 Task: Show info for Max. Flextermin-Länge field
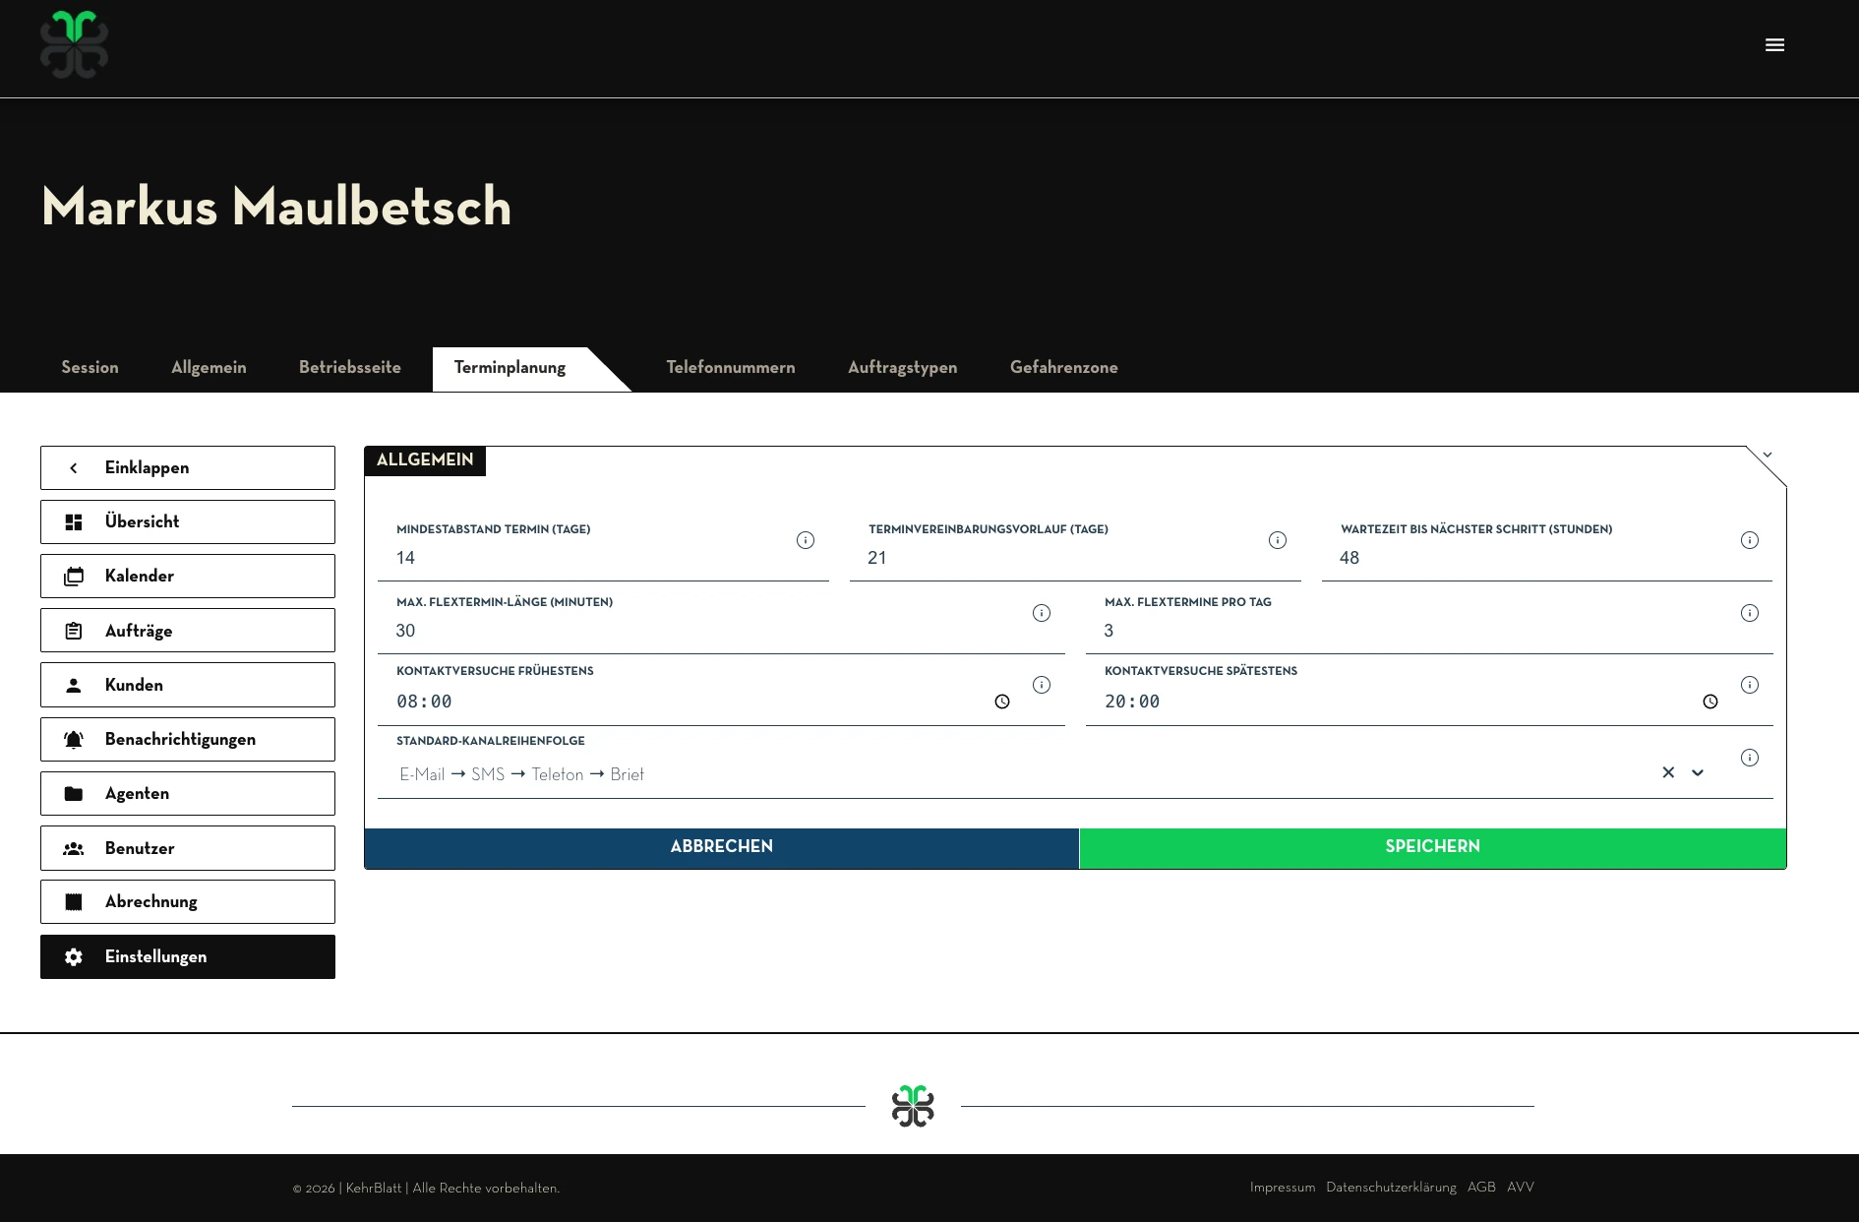point(1041,613)
